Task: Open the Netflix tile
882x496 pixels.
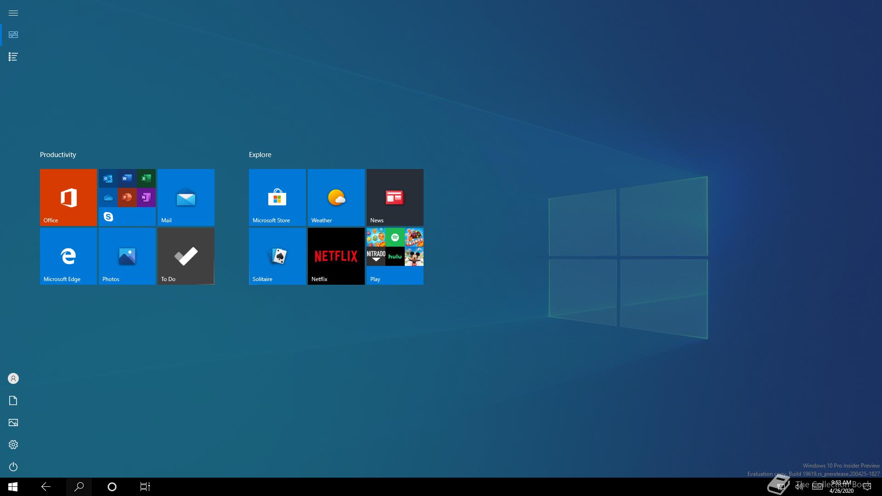Action: (336, 256)
